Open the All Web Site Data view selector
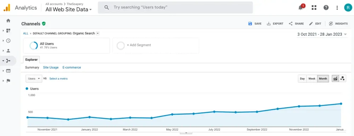The height and width of the screenshot is (136, 354). tap(69, 10)
